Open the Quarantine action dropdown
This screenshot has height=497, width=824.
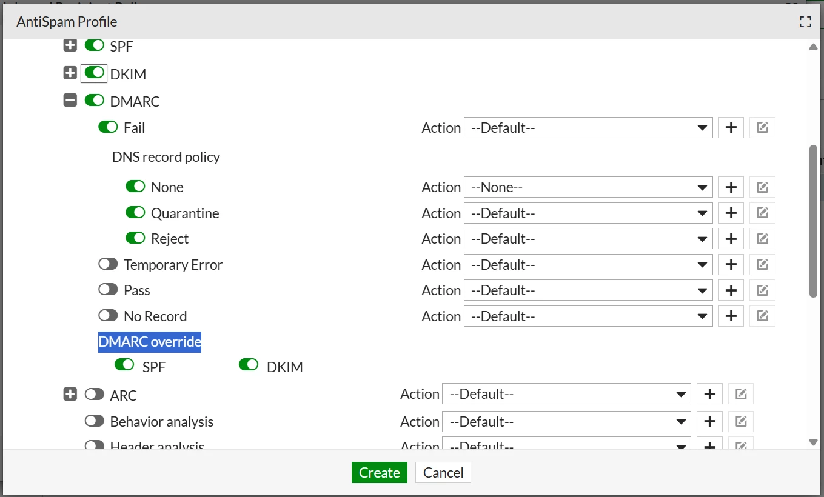[x=588, y=213]
